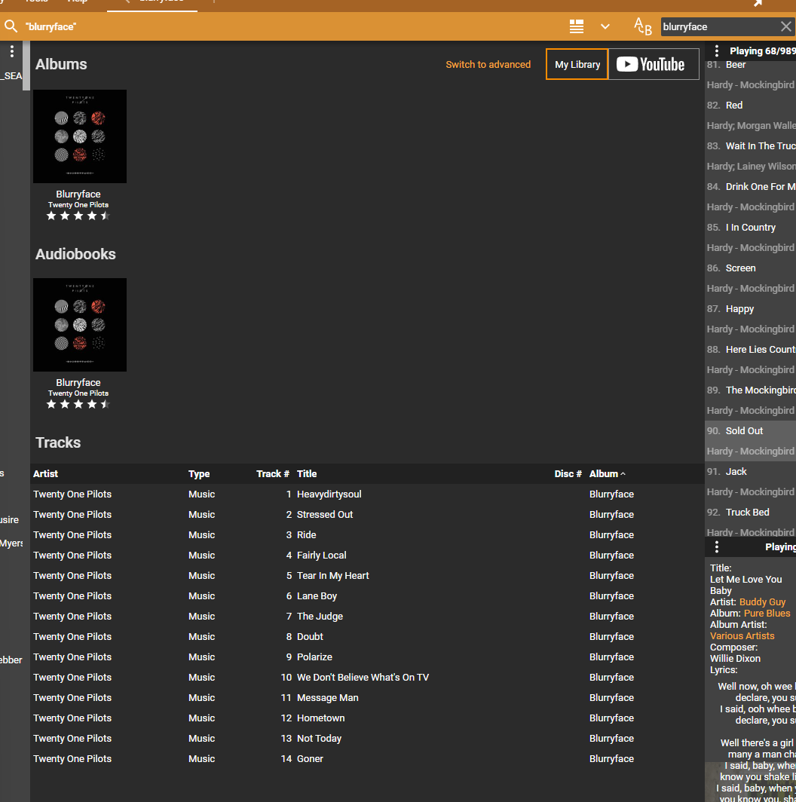Sort tracks by the Artist column
Viewport: 796px width, 802px height.
[x=46, y=473]
